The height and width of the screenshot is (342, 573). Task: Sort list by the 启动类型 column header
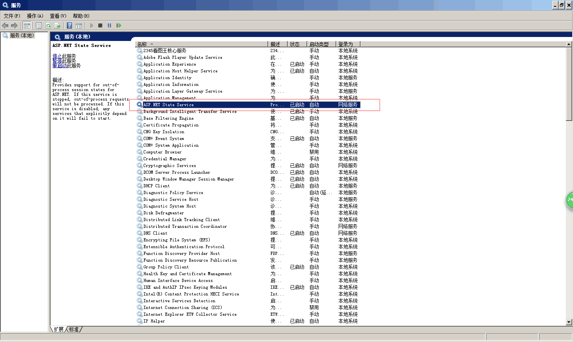319,44
